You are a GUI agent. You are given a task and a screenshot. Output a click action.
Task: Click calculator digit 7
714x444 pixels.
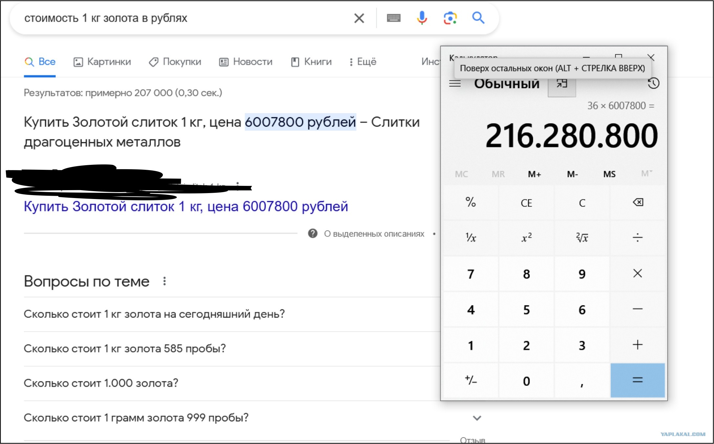click(x=471, y=274)
